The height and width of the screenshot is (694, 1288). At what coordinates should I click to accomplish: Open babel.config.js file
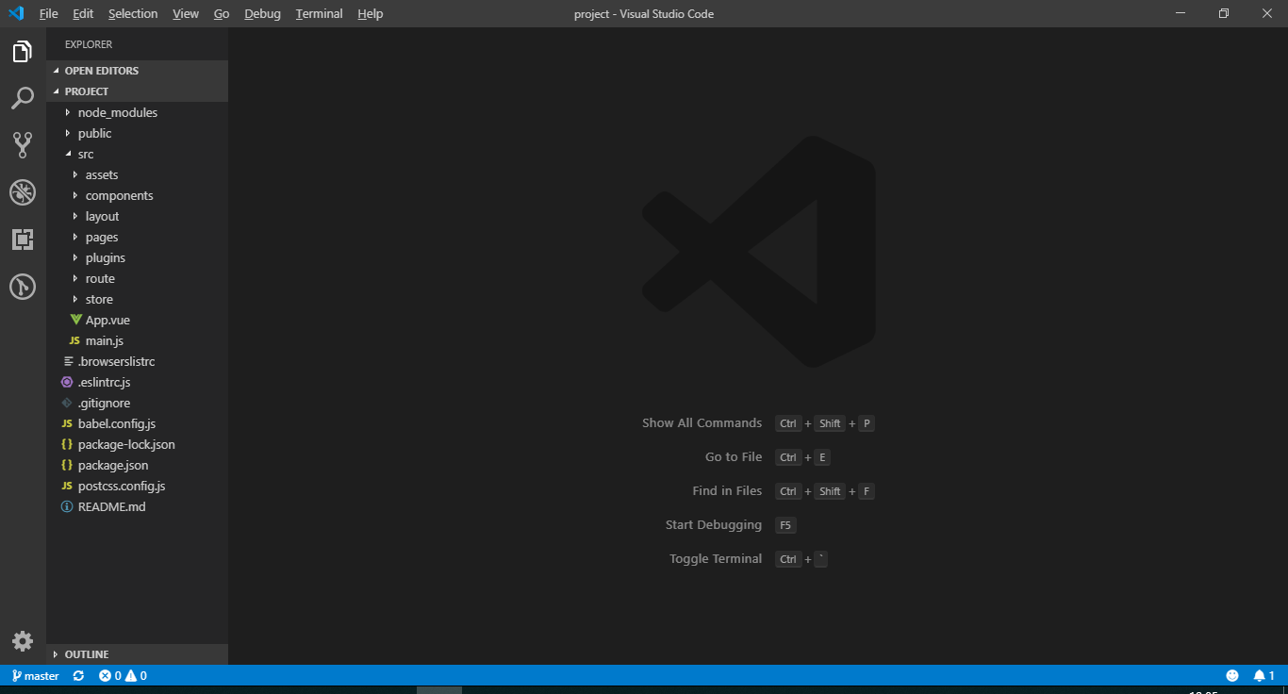[x=137, y=423]
